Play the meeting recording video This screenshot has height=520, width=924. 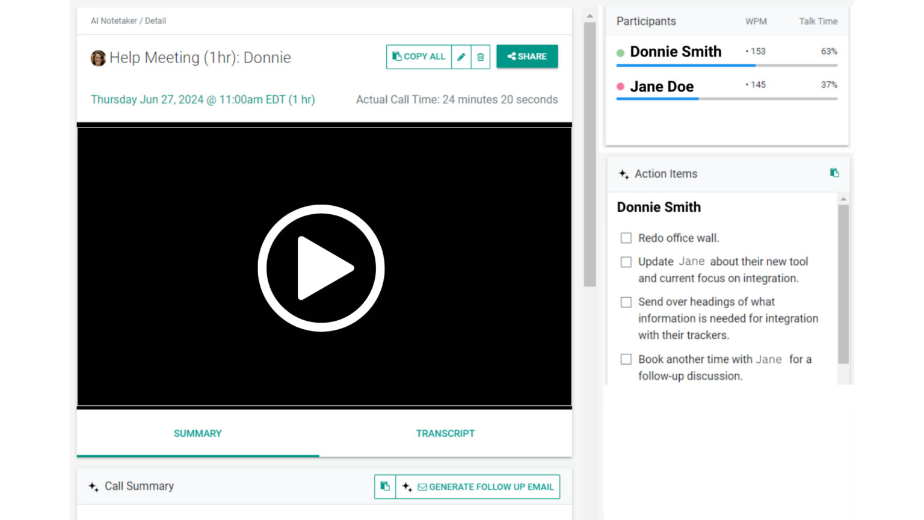pyautogui.click(x=321, y=268)
